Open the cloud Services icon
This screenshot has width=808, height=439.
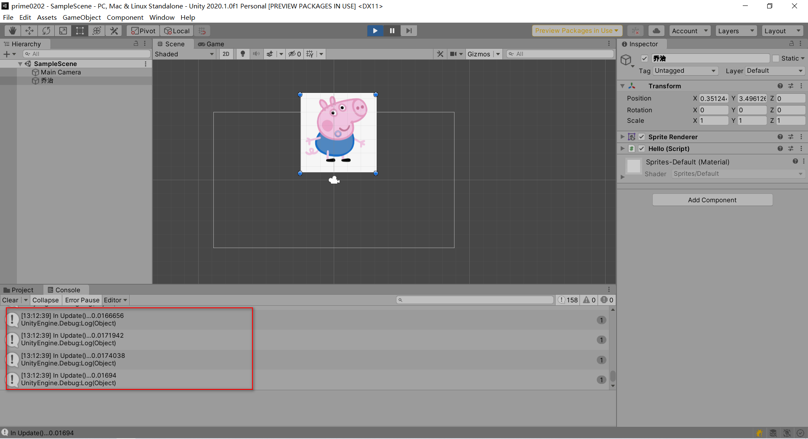(x=656, y=31)
